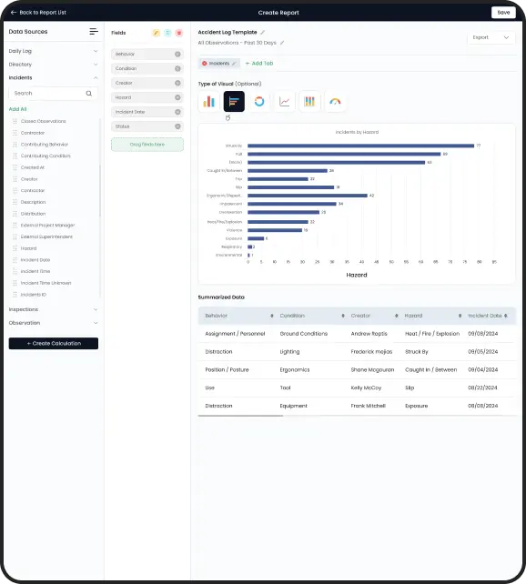This screenshot has height=584, width=526.
Task: Sort table by Incident Date column
Action: click(x=505, y=316)
